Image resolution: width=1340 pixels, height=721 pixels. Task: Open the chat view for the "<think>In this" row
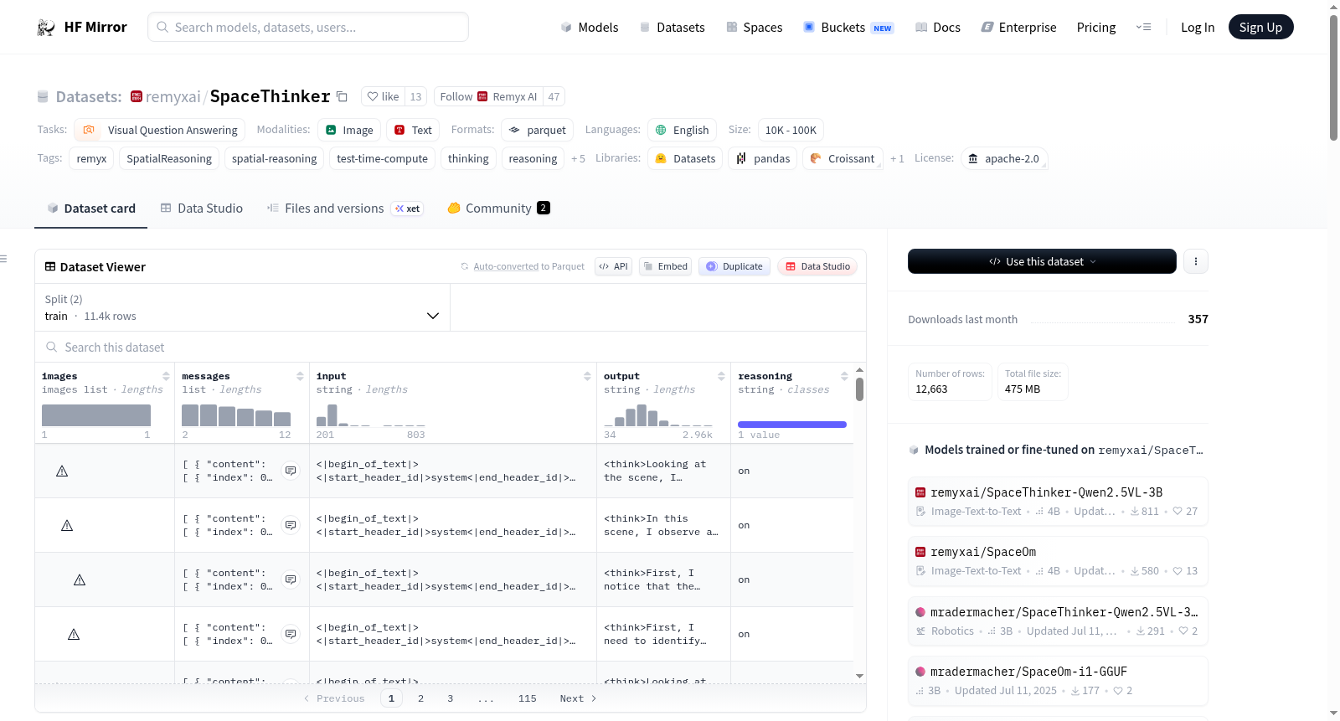[x=291, y=525]
